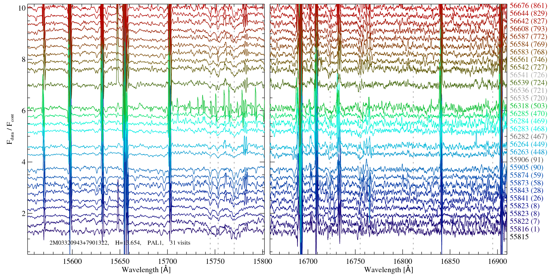The width and height of the screenshot is (551, 275).
Task: Click legend label 56318 (503)
Action: (x=528, y=106)
